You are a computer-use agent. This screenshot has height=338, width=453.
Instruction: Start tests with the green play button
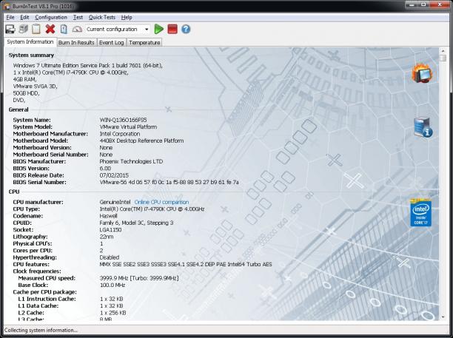point(158,29)
